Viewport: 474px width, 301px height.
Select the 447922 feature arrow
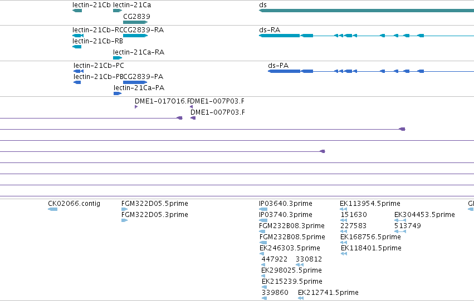tap(263, 265)
